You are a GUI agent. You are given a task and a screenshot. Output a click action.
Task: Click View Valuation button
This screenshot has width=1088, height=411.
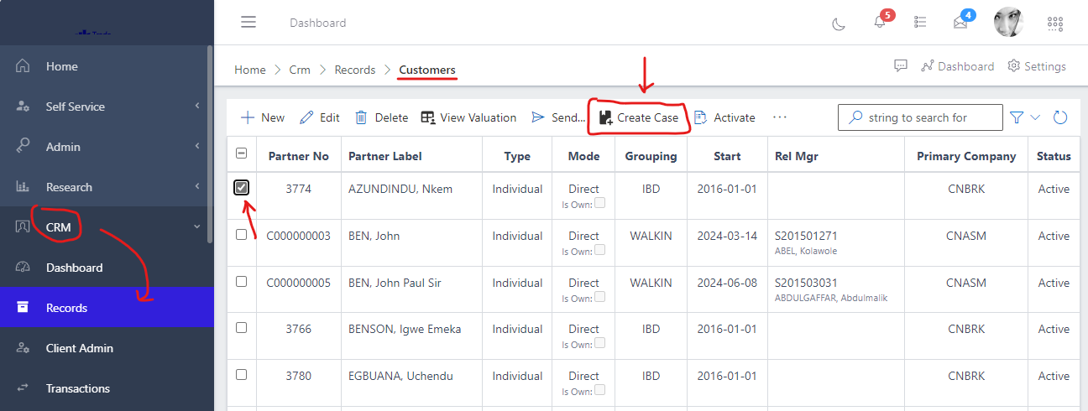pos(468,117)
